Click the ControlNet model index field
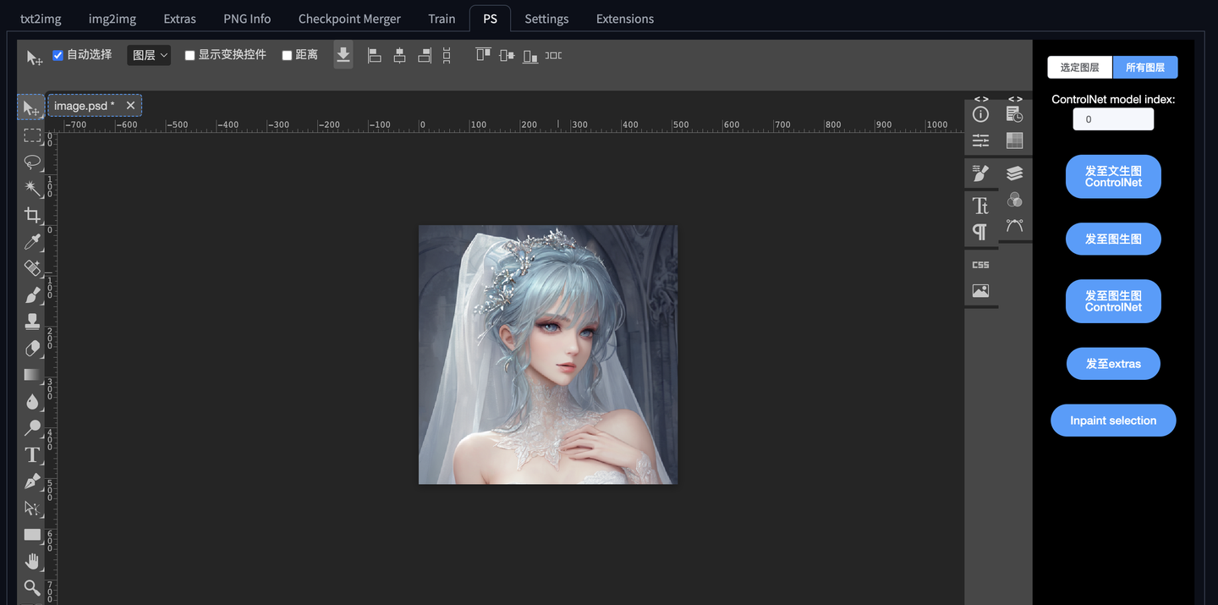 tap(1112, 119)
